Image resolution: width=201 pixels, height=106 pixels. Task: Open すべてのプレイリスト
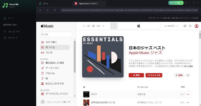pos(55,94)
